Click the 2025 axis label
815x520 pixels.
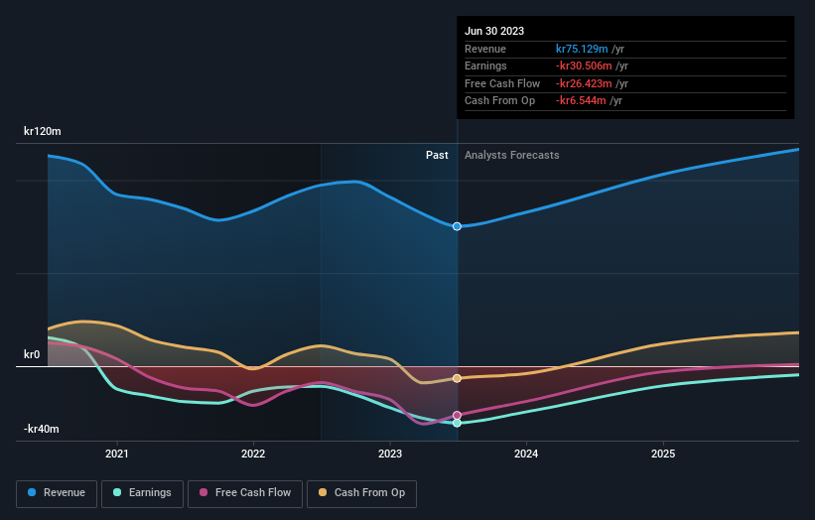point(663,454)
